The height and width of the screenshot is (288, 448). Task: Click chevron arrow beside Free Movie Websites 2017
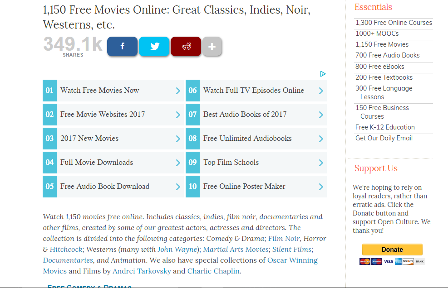pos(178,115)
